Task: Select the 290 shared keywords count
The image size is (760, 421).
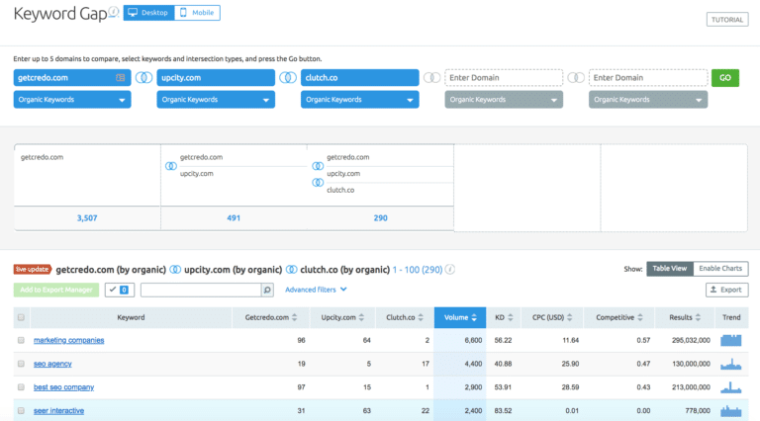Action: tap(380, 218)
